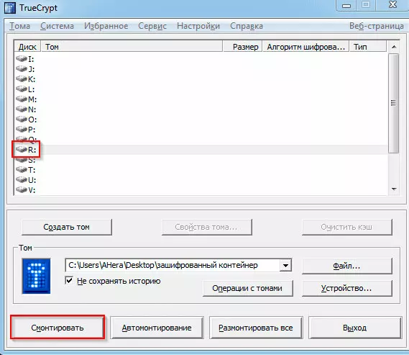Open the Система menu
This screenshot has width=409, height=355.
[x=57, y=26]
